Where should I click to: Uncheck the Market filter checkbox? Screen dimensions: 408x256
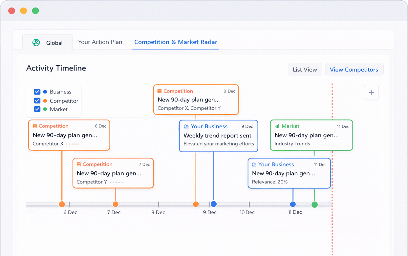point(37,109)
